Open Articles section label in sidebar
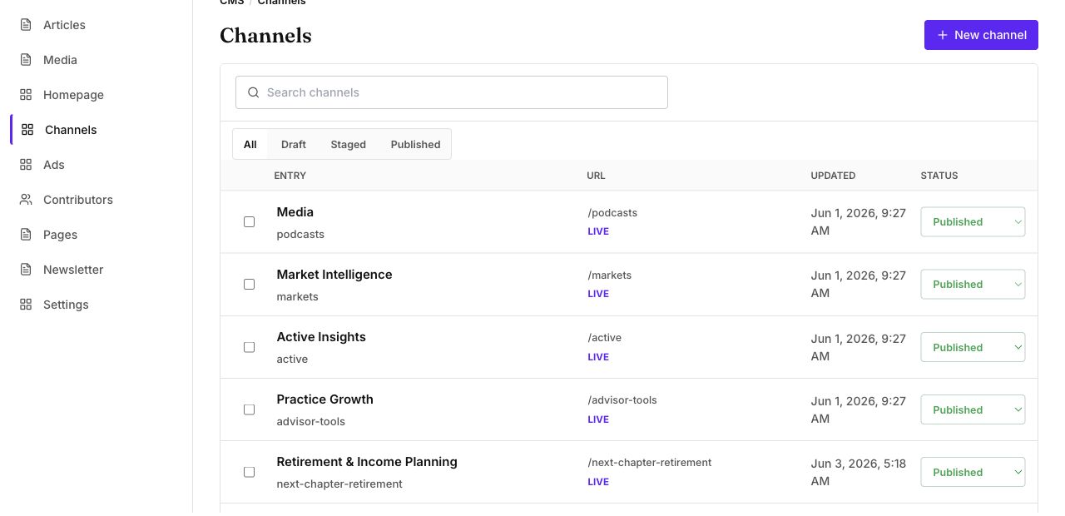This screenshot has height=516, width=1065. tap(64, 25)
